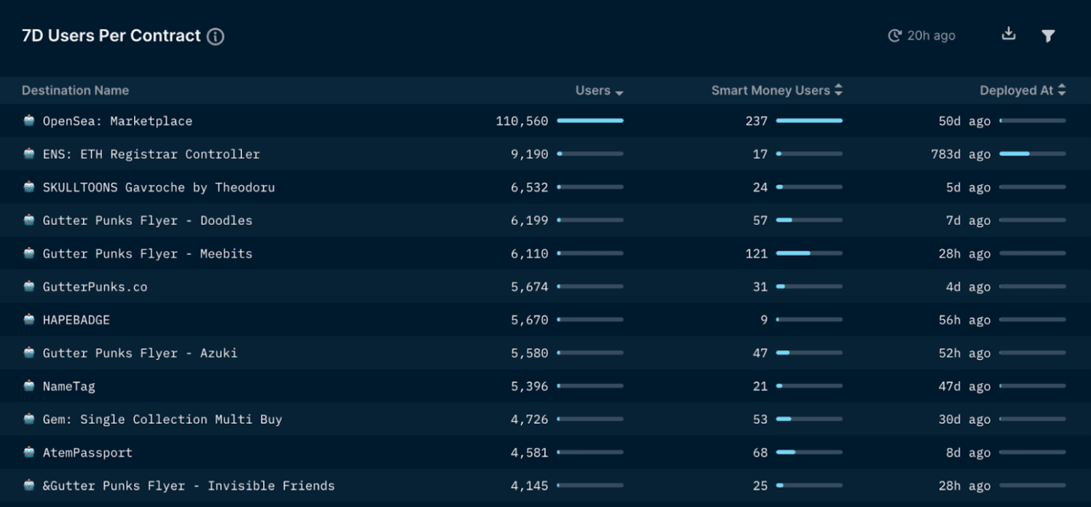Viewport: 1091px width, 507px height.
Task: Click the contract icon for Gutter Punks Flyer - Doodles
Action: 29,219
